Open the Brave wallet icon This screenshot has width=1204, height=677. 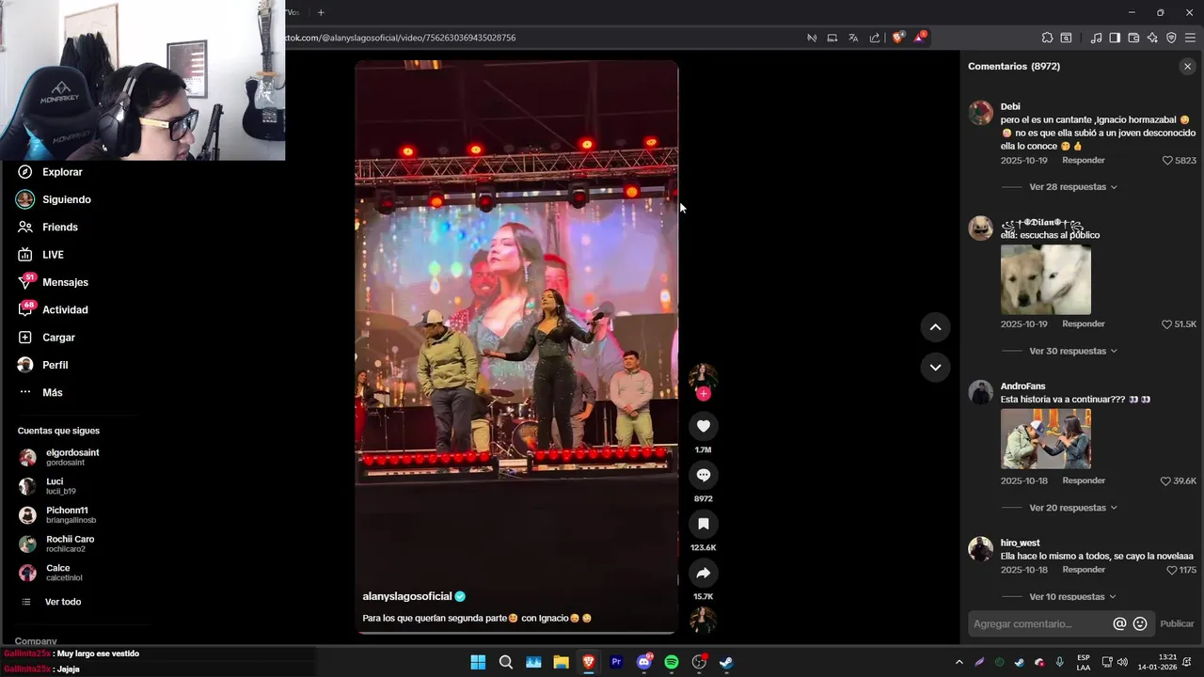pos(1133,38)
